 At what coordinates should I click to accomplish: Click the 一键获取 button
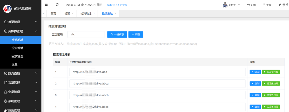coord(117,35)
